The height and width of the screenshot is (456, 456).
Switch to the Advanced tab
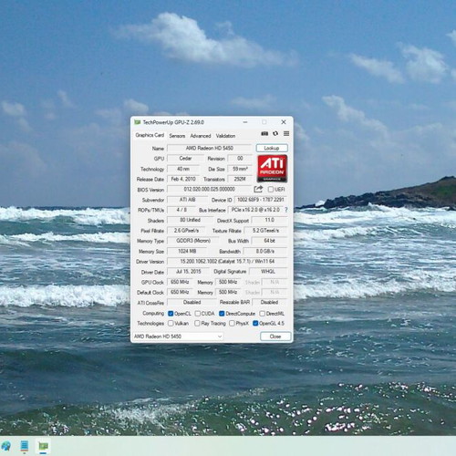(x=201, y=136)
